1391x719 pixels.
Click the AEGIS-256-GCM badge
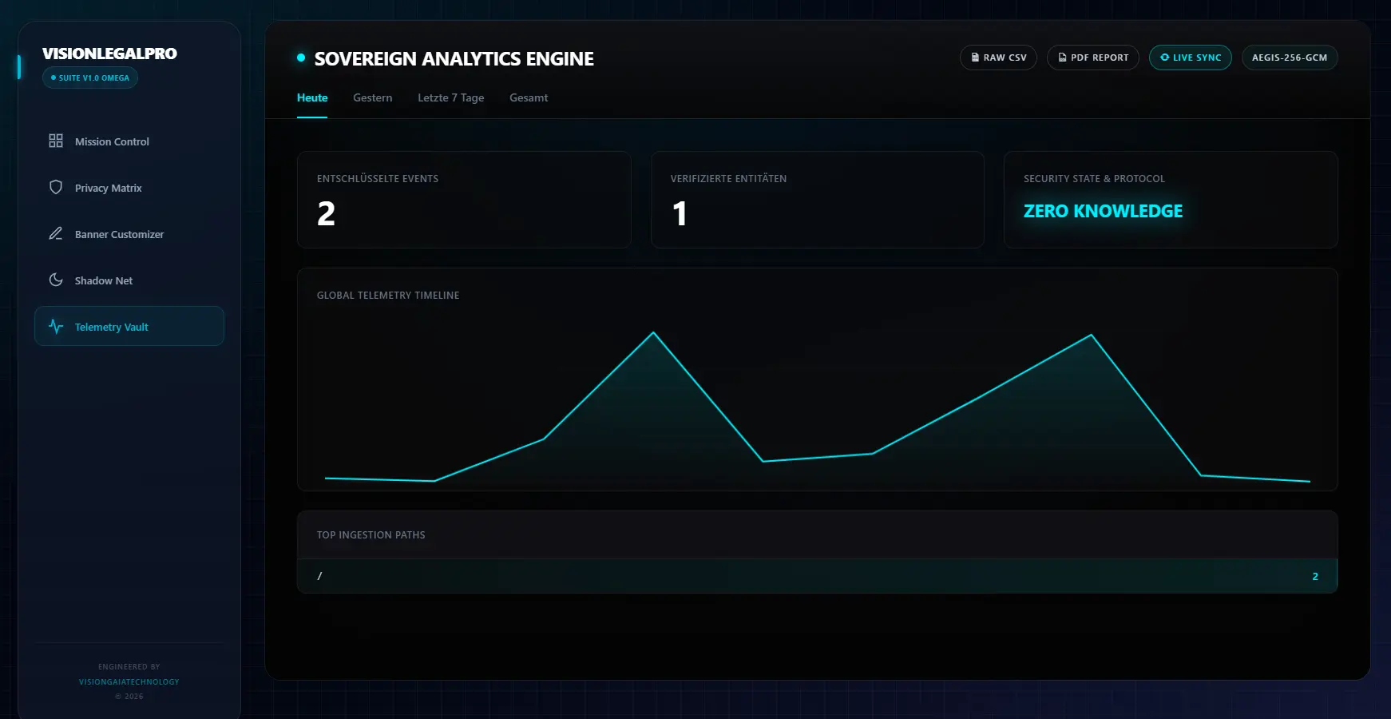1290,58
